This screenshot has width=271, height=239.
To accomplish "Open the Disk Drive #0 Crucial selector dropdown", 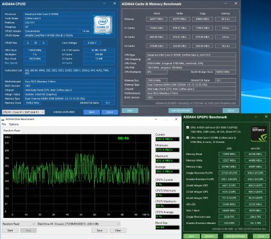I will (x=78, y=224).
